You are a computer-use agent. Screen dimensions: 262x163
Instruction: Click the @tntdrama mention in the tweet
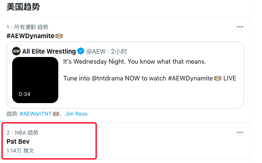(107, 78)
